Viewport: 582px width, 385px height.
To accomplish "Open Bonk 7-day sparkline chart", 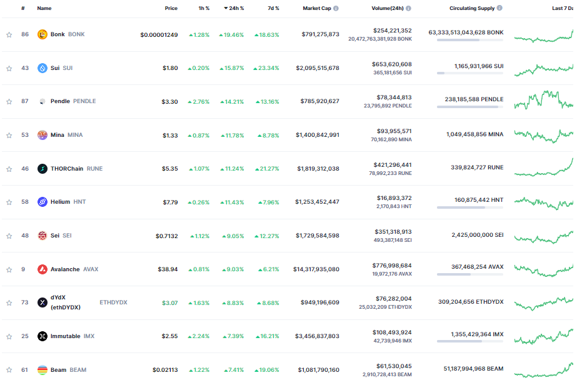I will click(544, 36).
